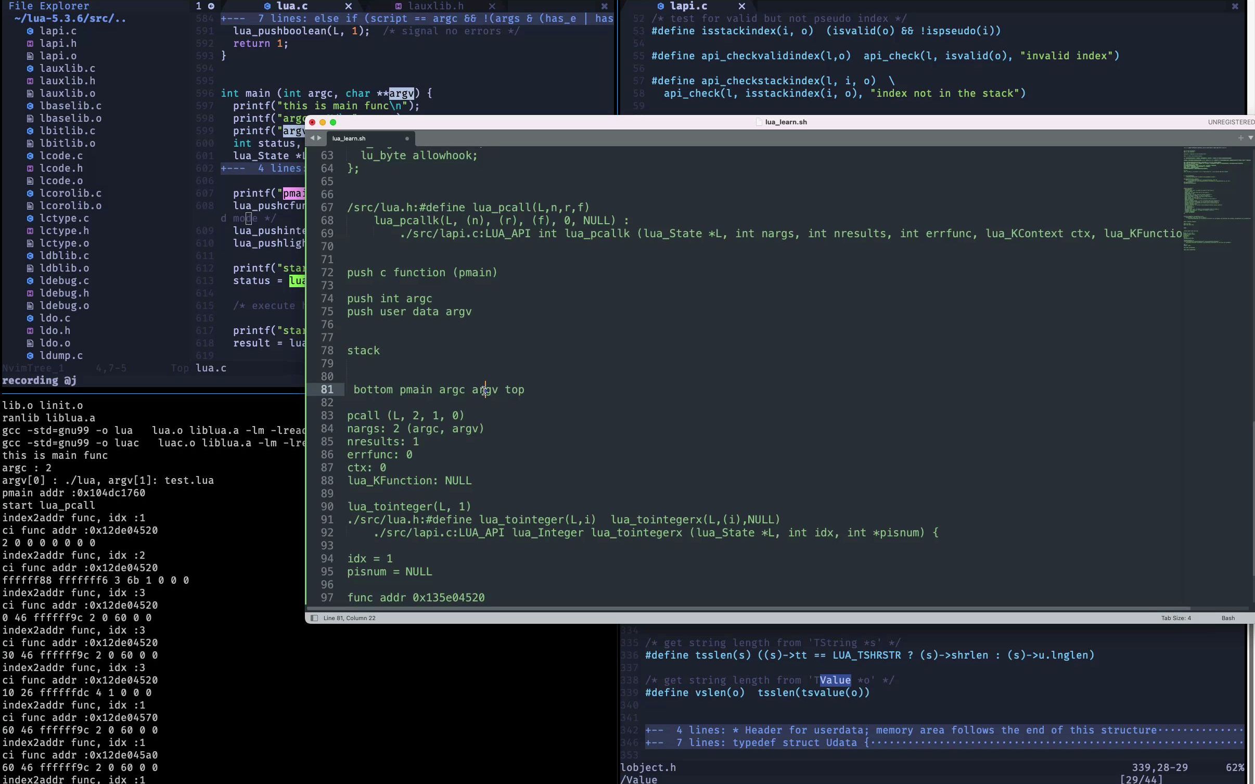Image resolution: width=1255 pixels, height=784 pixels.
Task: Open the tab list dropdown arrow
Action: 1250,138
